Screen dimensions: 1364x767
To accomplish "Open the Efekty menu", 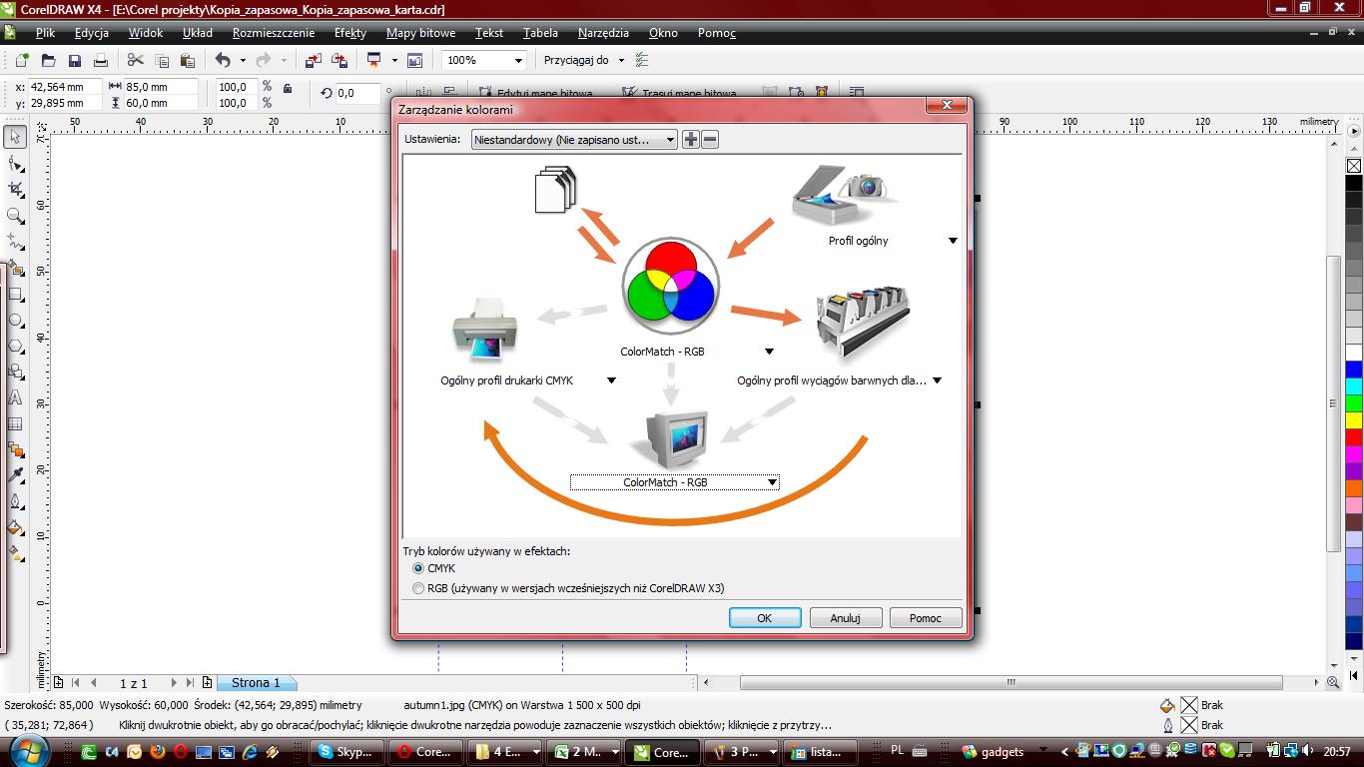I will [349, 33].
